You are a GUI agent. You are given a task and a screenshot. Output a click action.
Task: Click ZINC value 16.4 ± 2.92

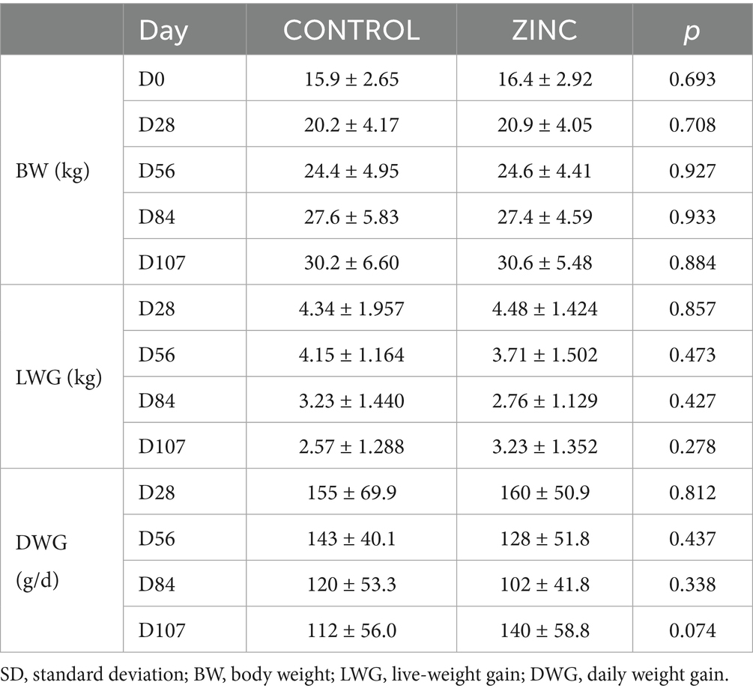tap(545, 78)
